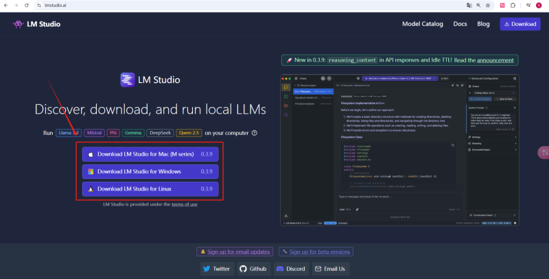This screenshot has width=549, height=279.
Task: Click the translate page icon
Action: pyautogui.click(x=469, y=5)
